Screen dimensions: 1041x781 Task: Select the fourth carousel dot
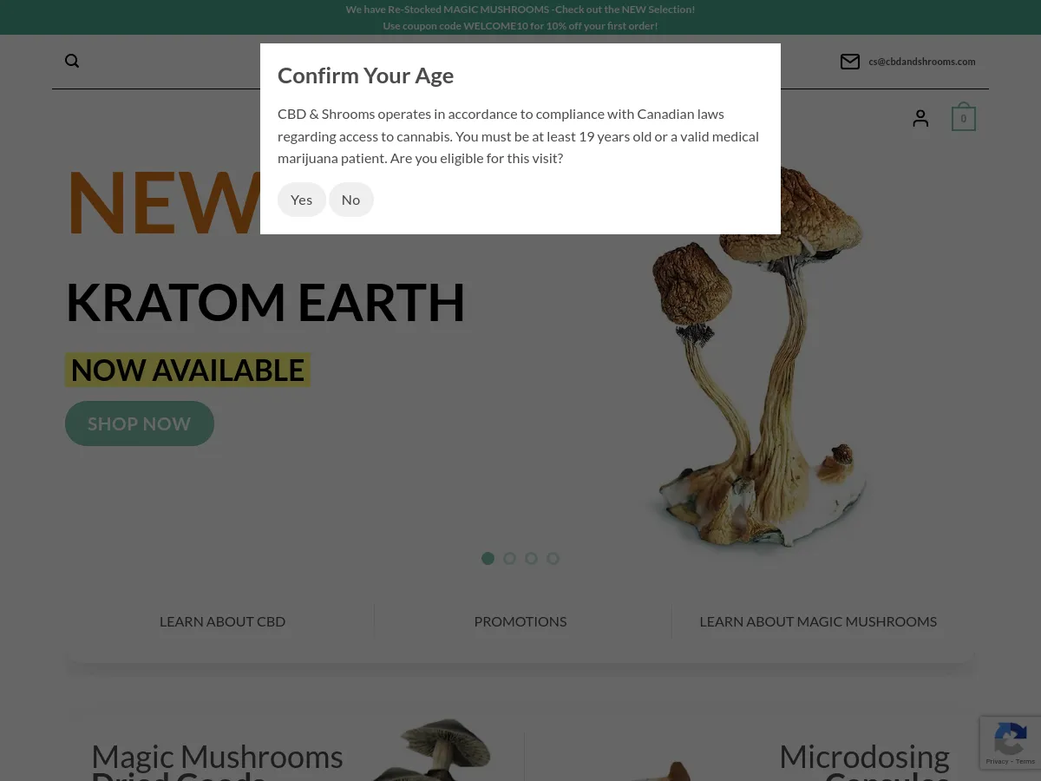(553, 558)
